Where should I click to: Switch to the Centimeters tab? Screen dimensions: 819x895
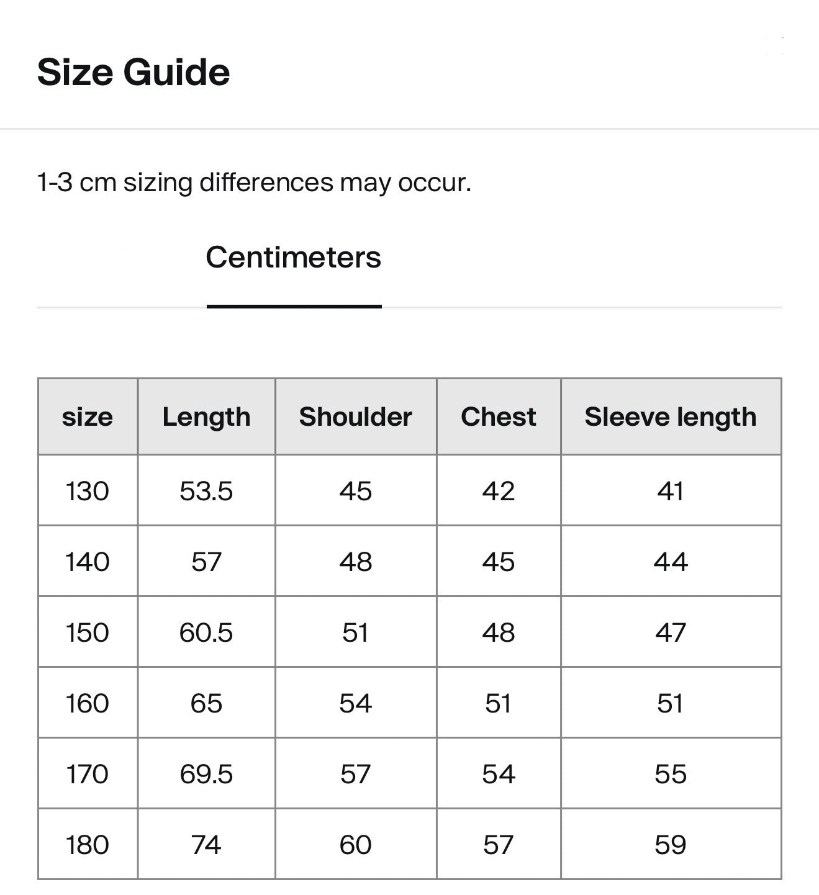pyautogui.click(x=293, y=258)
